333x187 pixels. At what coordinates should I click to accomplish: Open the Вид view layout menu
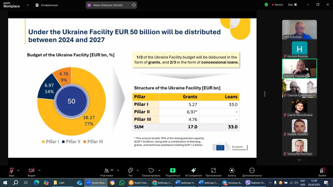tap(292, 5)
